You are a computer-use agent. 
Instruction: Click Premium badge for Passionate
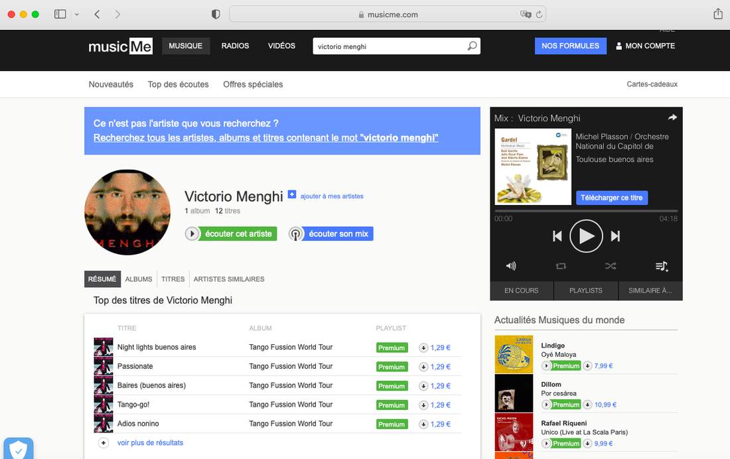point(392,367)
